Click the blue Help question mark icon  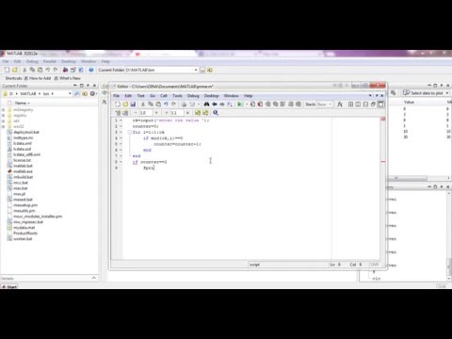click(x=91, y=70)
